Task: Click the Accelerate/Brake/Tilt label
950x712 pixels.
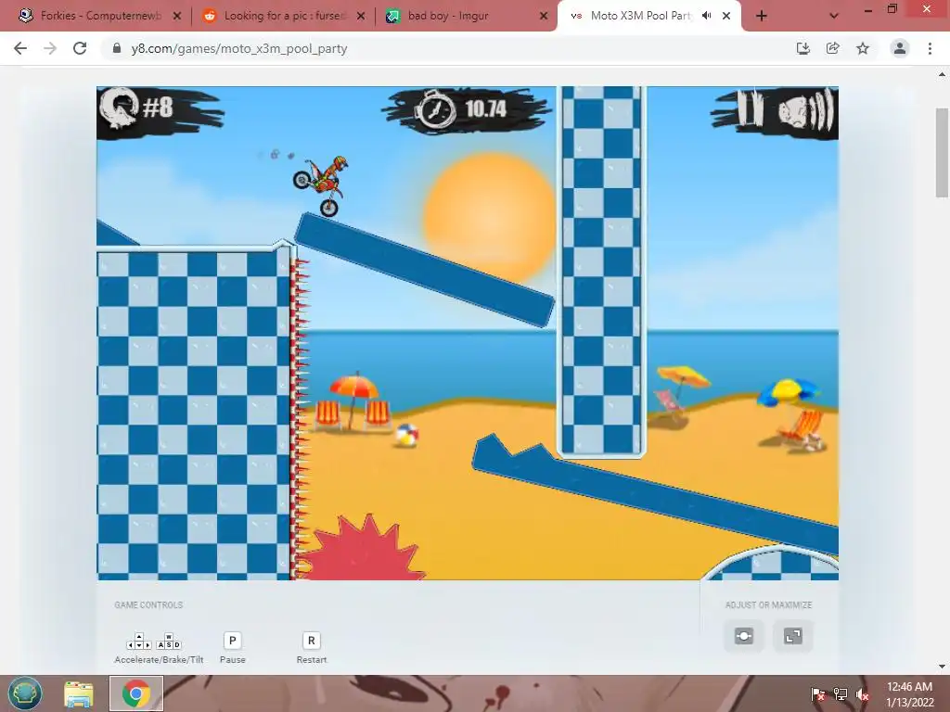Action: coord(159,660)
